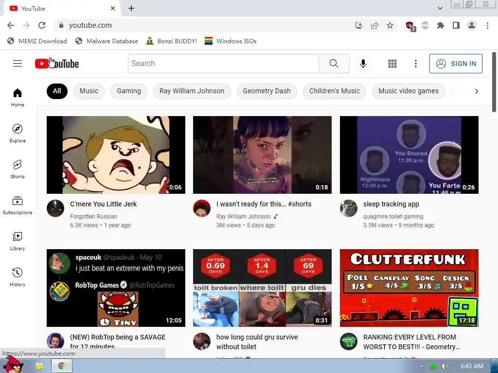
Task: Open Chrome from the taskbar
Action: point(61,366)
